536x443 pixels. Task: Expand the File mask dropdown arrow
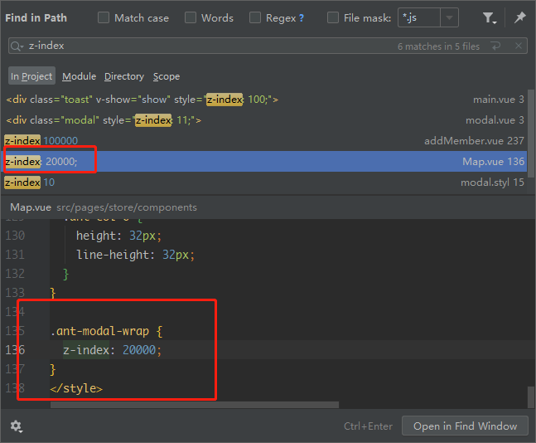449,17
